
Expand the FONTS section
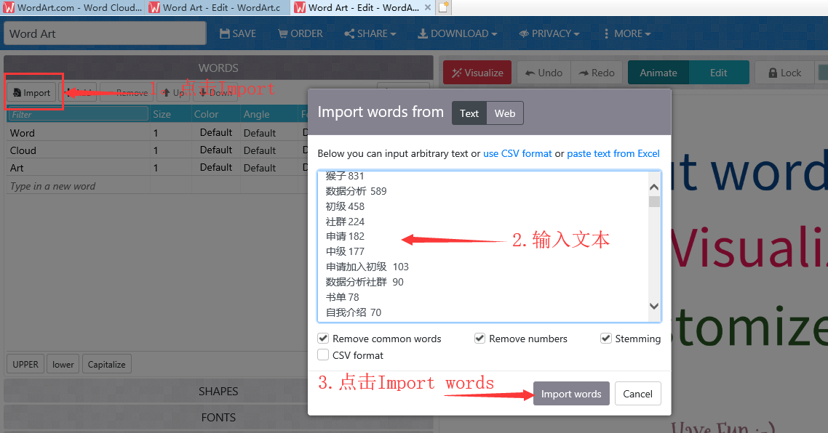click(218, 418)
